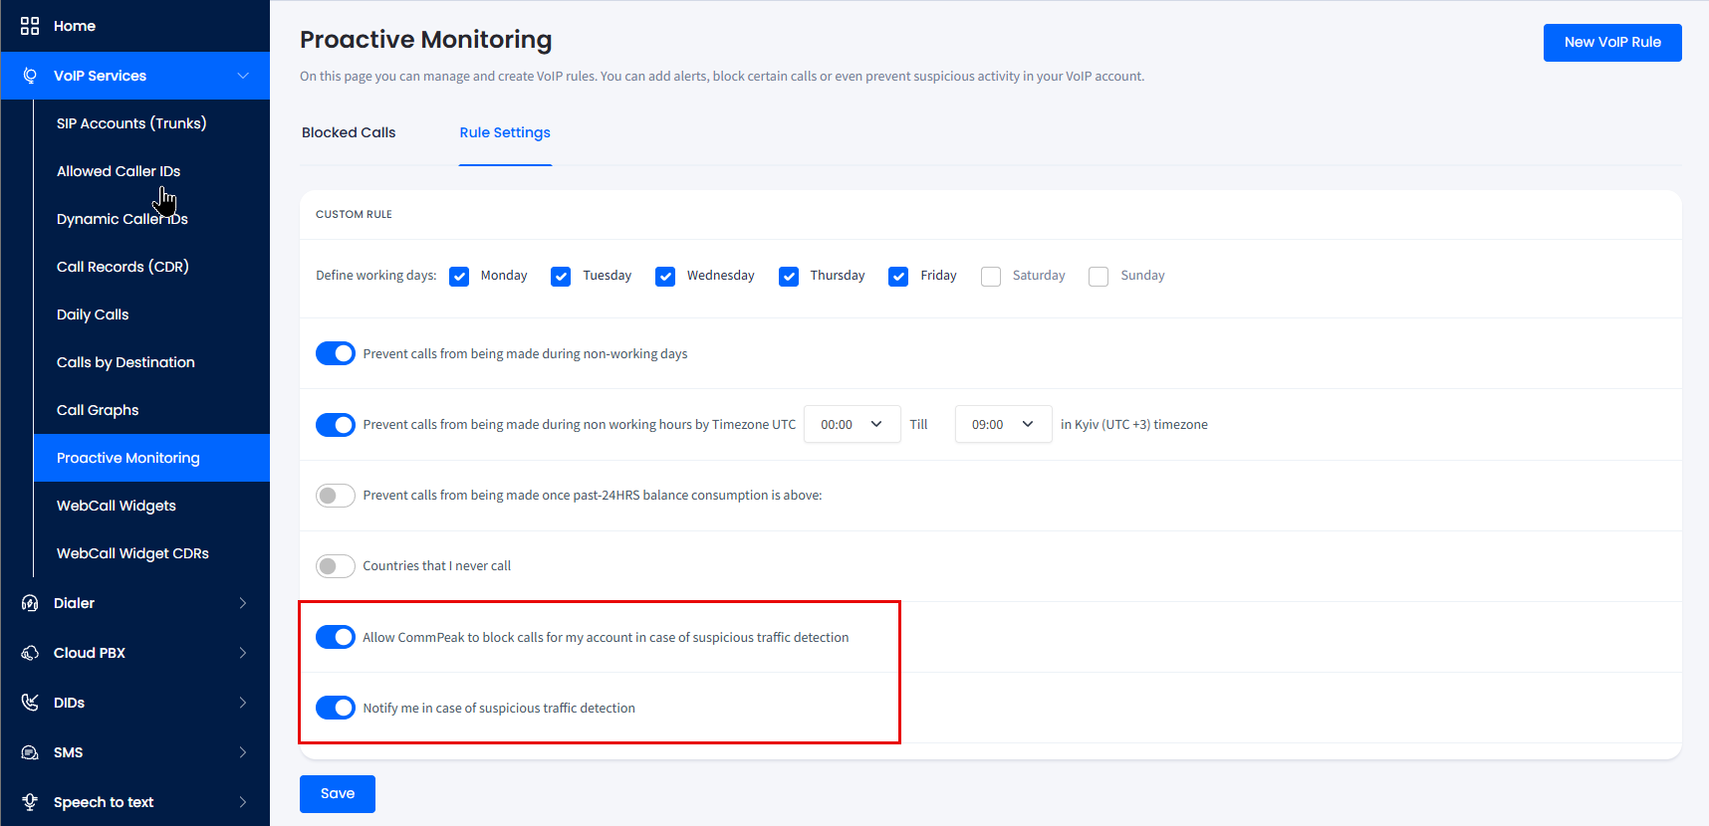This screenshot has width=1709, height=826.
Task: Click the DIDs menu label
Action: (69, 703)
